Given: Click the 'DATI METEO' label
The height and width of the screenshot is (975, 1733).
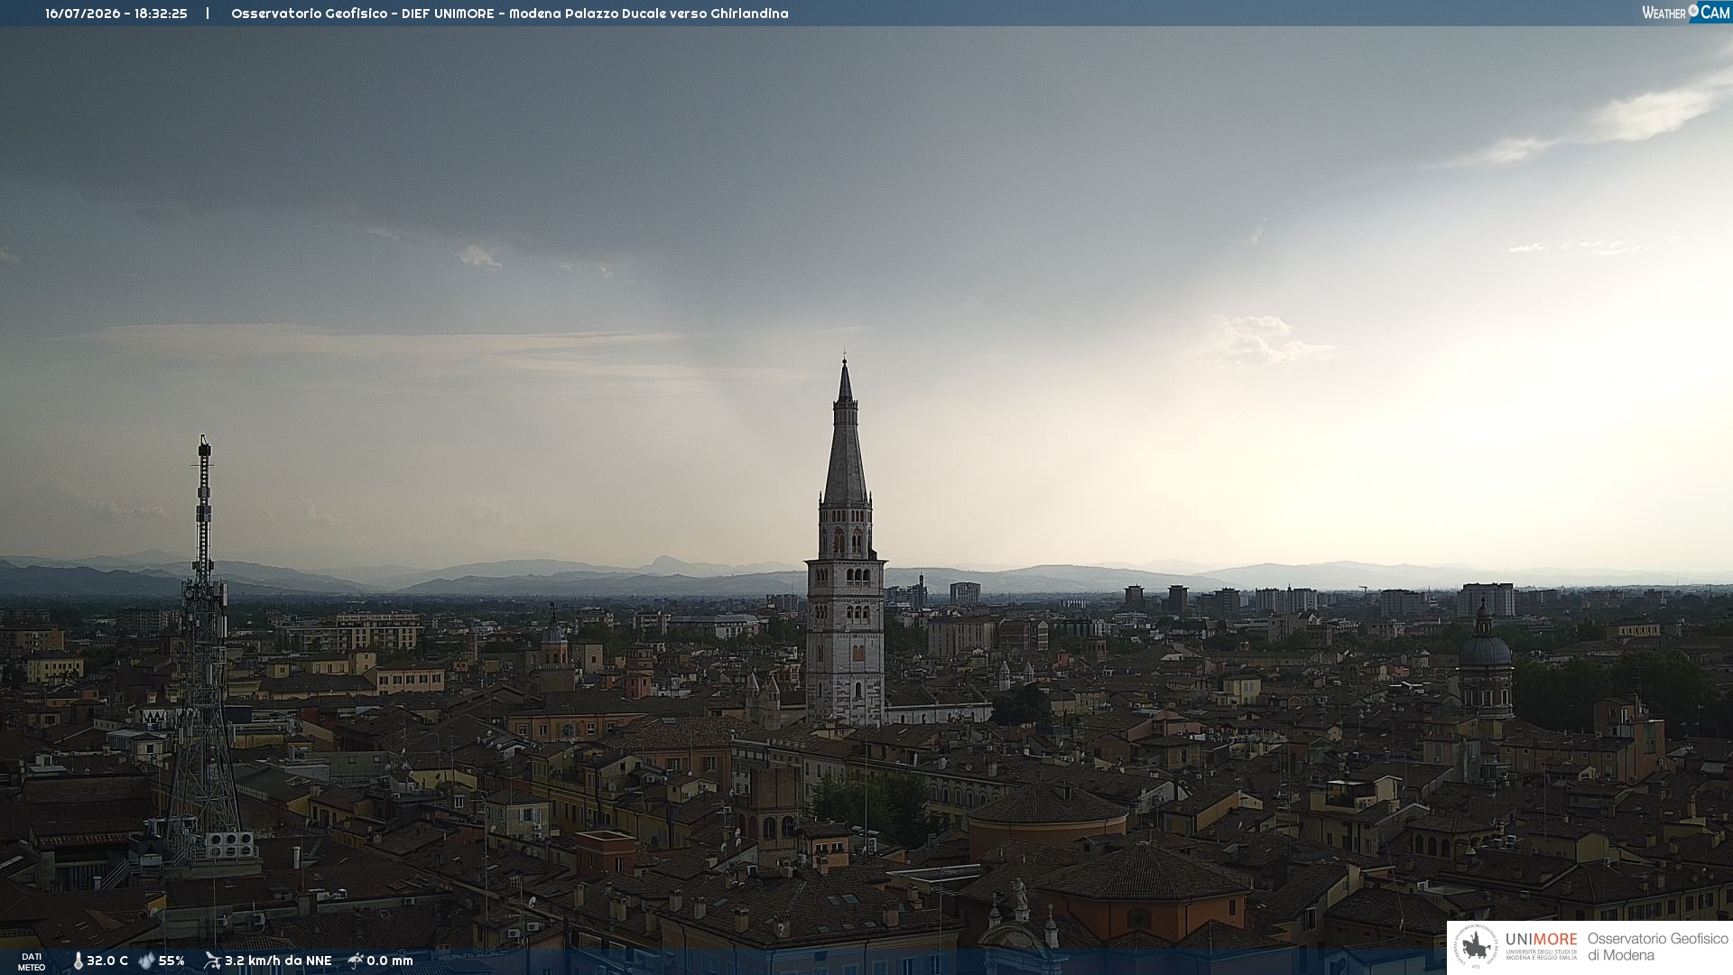Looking at the screenshot, I should tap(32, 961).
